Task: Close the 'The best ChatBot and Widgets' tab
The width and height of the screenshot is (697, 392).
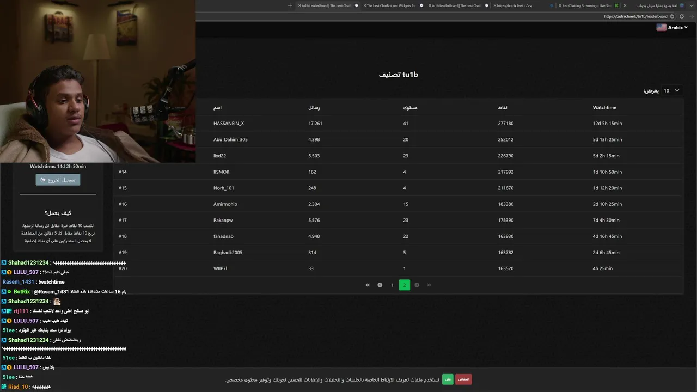Action: [x=364, y=5]
